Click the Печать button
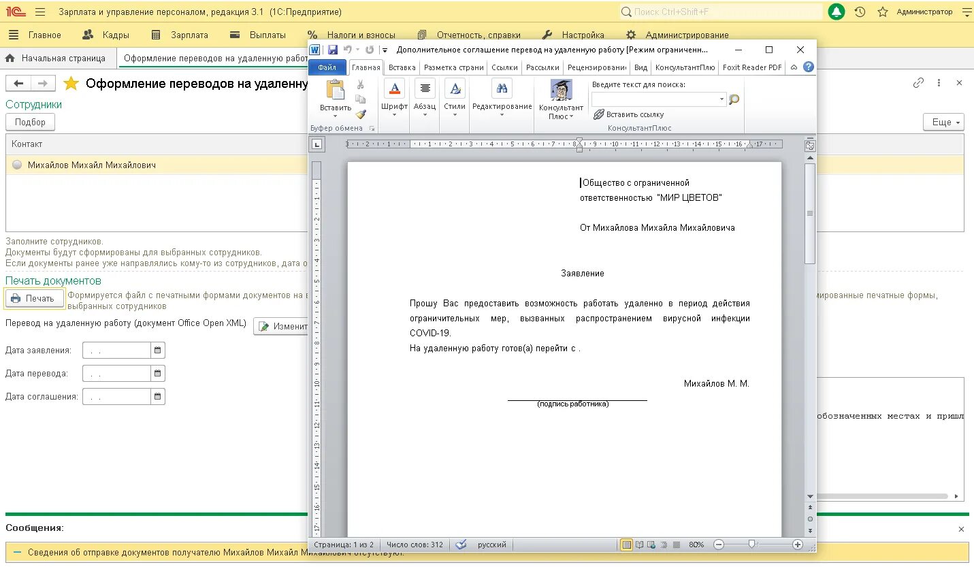 pos(33,298)
